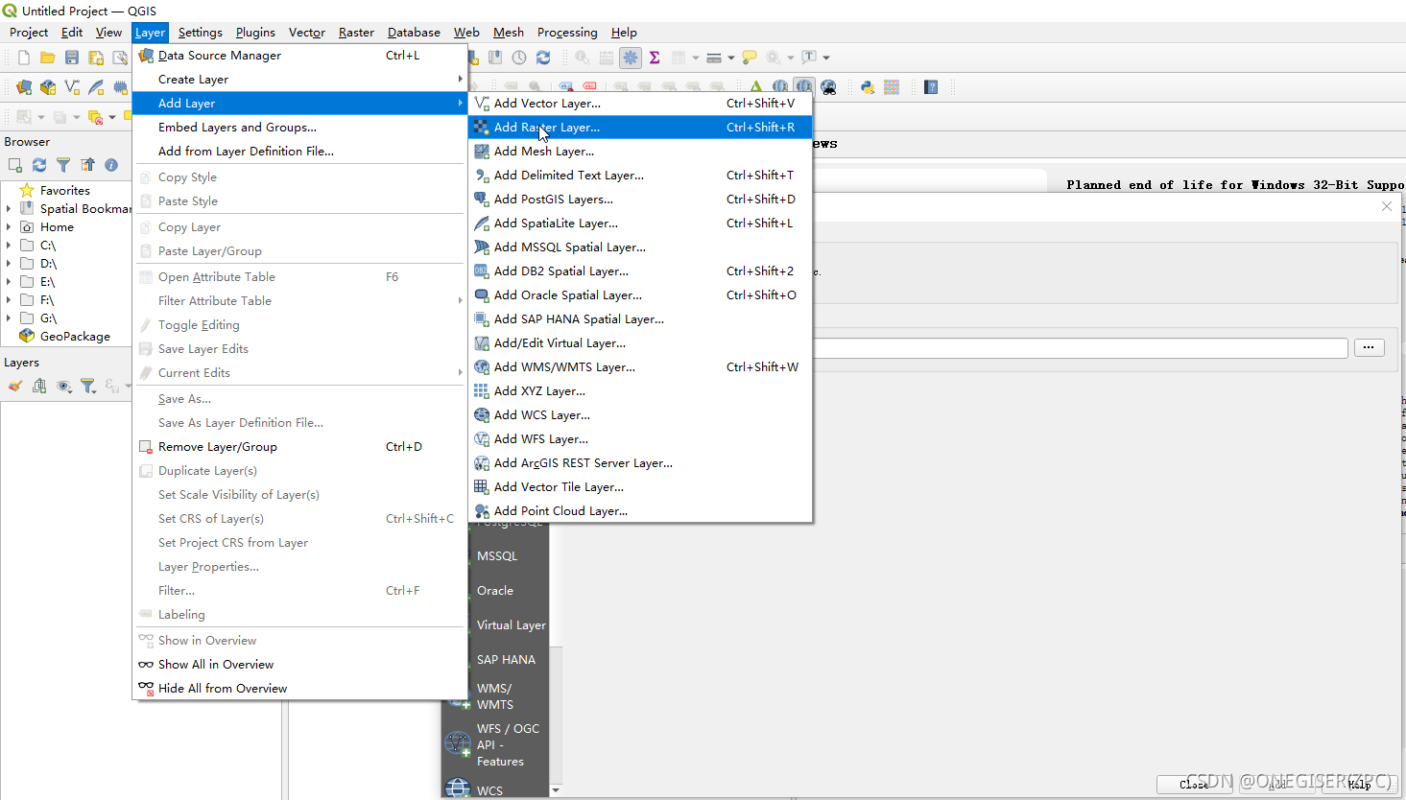Select Remove Layer/Group menu item
The image size is (1406, 800).
299,446
